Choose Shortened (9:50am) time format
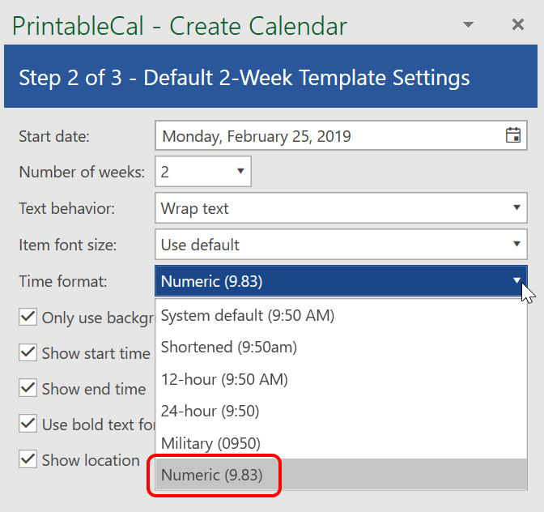The height and width of the screenshot is (512, 544). (229, 348)
